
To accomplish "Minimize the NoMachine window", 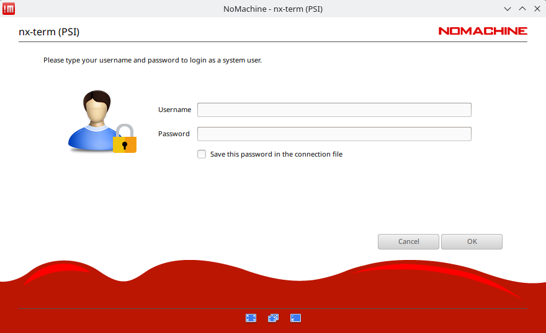I will [x=508, y=9].
